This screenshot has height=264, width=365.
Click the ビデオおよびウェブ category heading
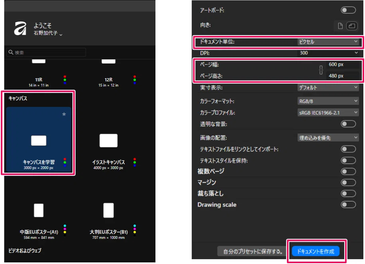(25, 250)
